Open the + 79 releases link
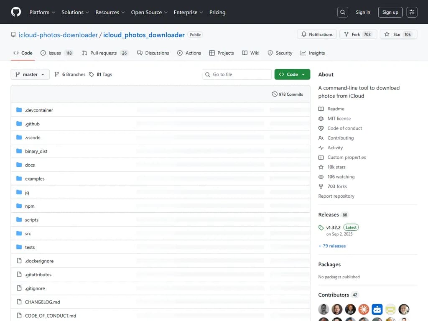The height and width of the screenshot is (321, 428). tap(332, 246)
